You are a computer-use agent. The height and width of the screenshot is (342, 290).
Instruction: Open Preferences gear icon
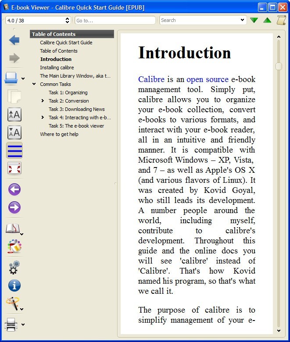(x=14, y=267)
